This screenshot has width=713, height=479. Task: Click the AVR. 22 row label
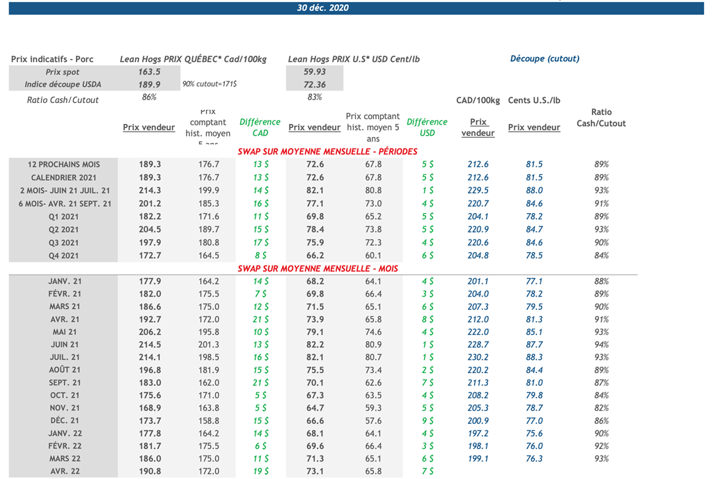tap(65, 471)
